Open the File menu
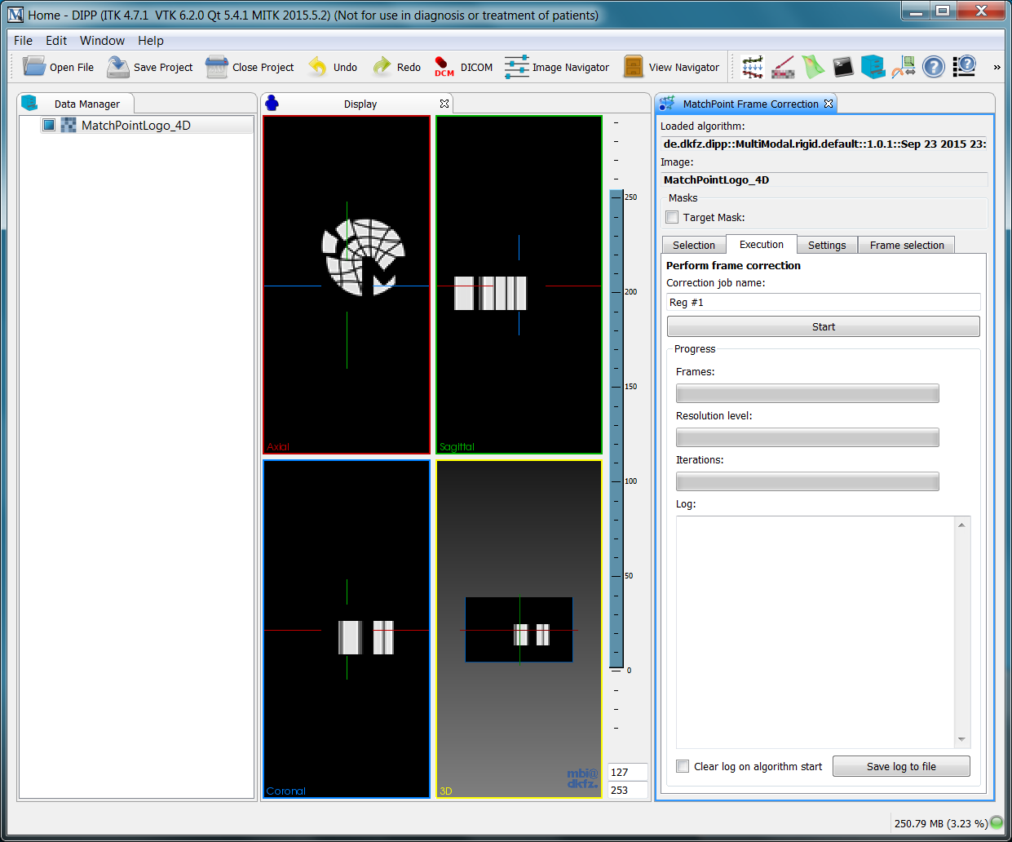1012x842 pixels. 24,41
